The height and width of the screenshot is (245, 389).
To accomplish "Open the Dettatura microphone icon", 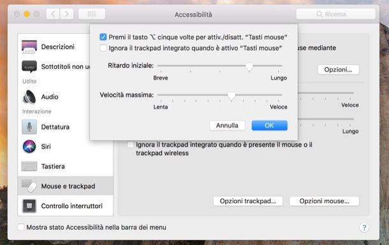I will [29, 127].
